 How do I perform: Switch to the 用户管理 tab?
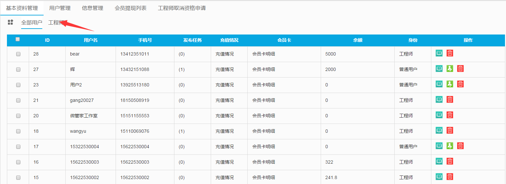60,8
